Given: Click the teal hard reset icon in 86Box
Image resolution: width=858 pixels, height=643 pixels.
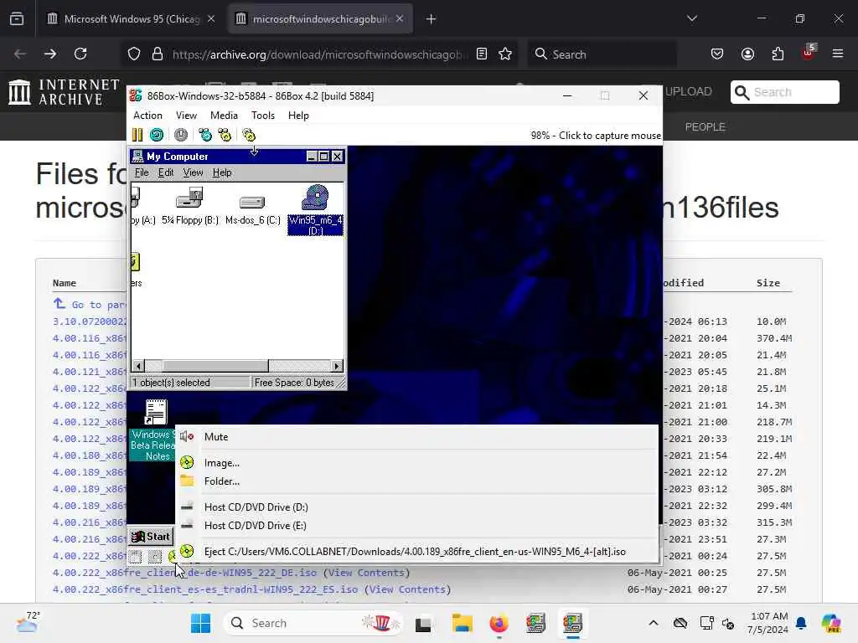Looking at the screenshot, I should tap(157, 135).
